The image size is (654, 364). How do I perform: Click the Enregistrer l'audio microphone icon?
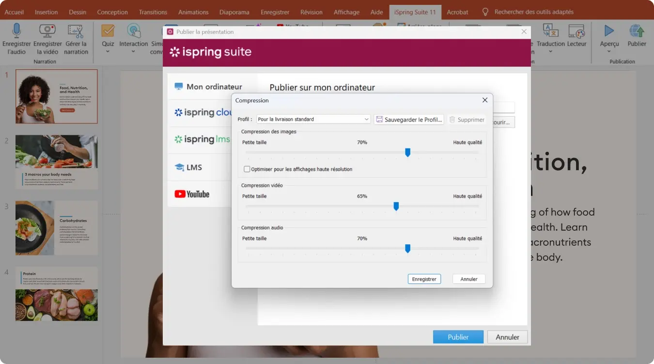coord(16,31)
